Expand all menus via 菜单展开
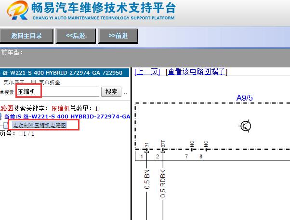Viewport: 290px width, 220px height. pyautogui.click(x=14, y=82)
